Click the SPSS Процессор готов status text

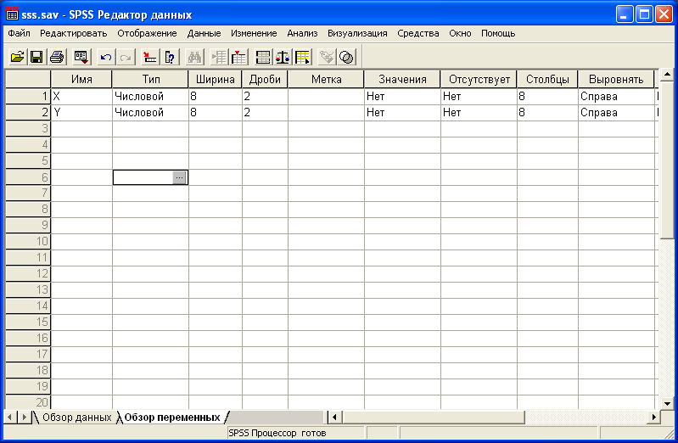(x=277, y=433)
